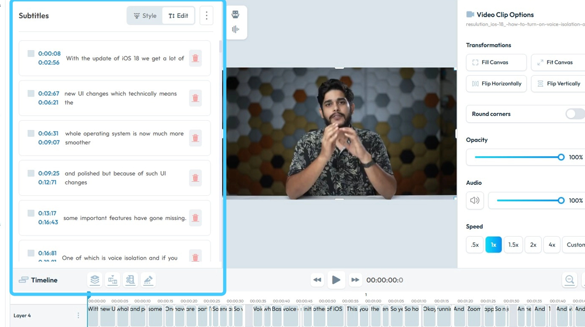
Task: Mute clip audio with speaker icon
Action: (x=475, y=201)
